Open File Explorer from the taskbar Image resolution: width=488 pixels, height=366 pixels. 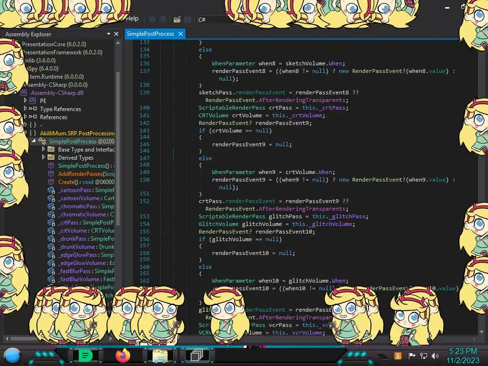pos(160,356)
